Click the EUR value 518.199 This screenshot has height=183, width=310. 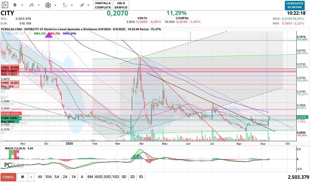[x=25, y=23]
